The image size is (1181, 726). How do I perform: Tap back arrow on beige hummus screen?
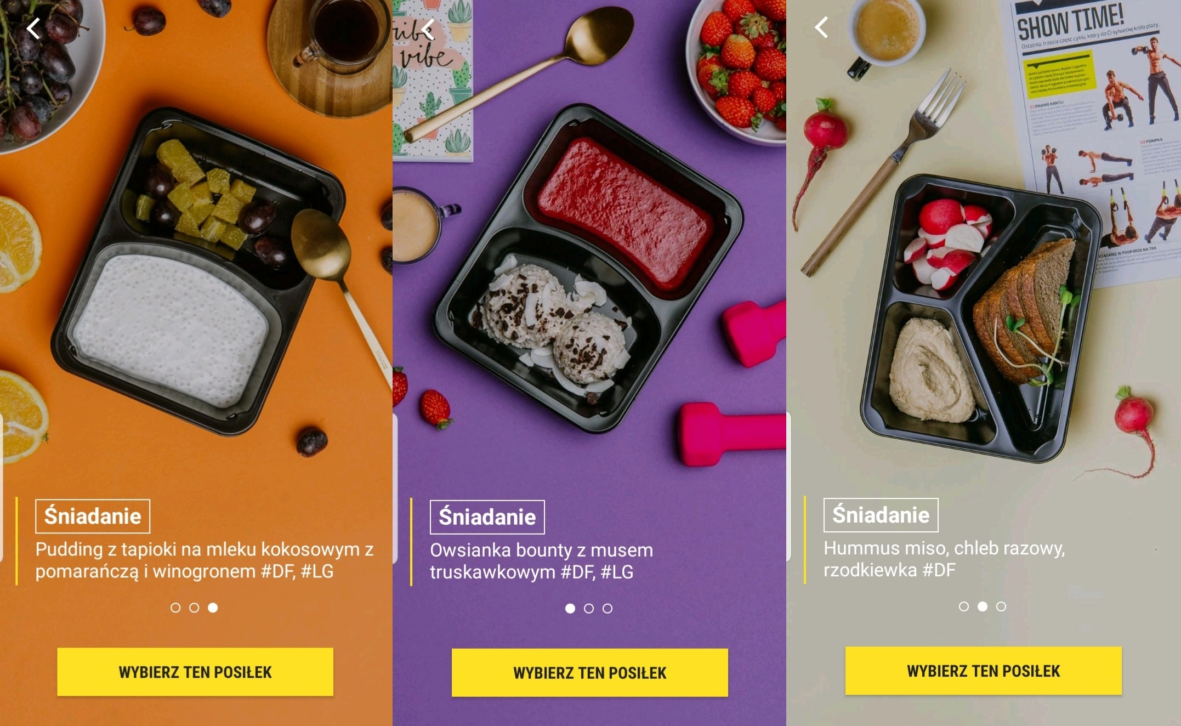[821, 27]
